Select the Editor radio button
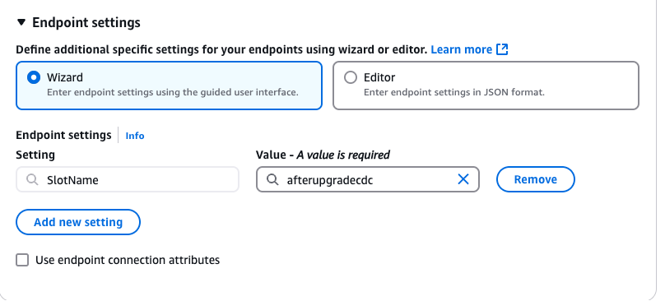Viewport: 665px width, 301px height. click(351, 77)
